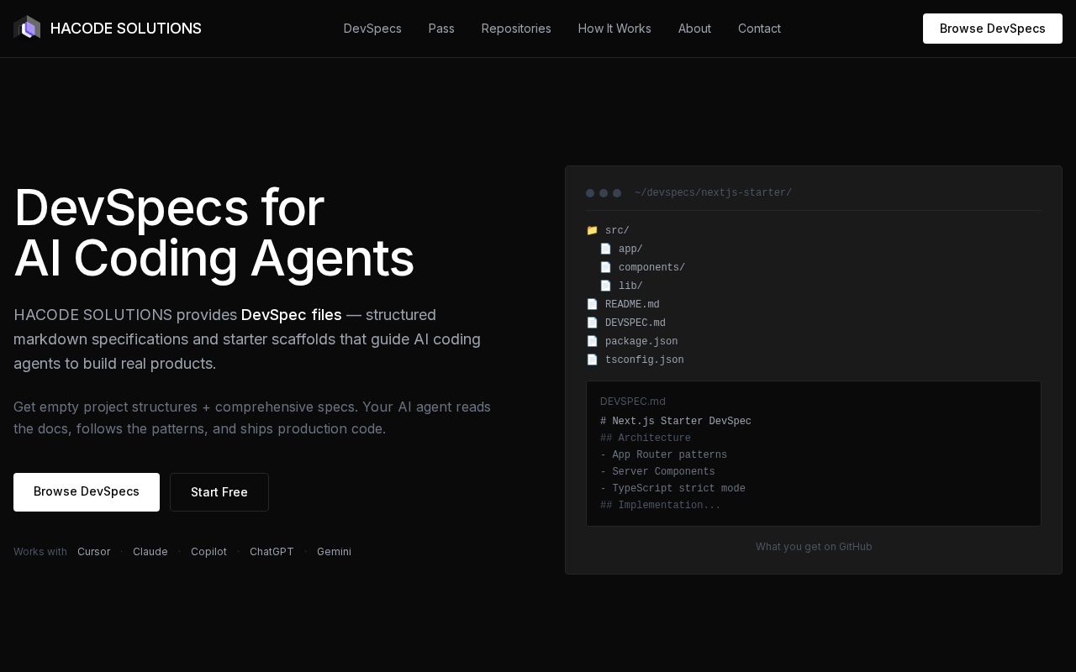Image resolution: width=1076 pixels, height=672 pixels.
Task: Select How It Works in the navbar
Action: point(614,29)
